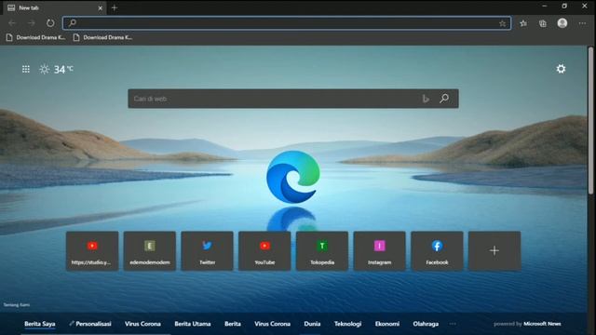This screenshot has width=596, height=335.
Task: Add a new quick link tile
Action: tap(494, 251)
